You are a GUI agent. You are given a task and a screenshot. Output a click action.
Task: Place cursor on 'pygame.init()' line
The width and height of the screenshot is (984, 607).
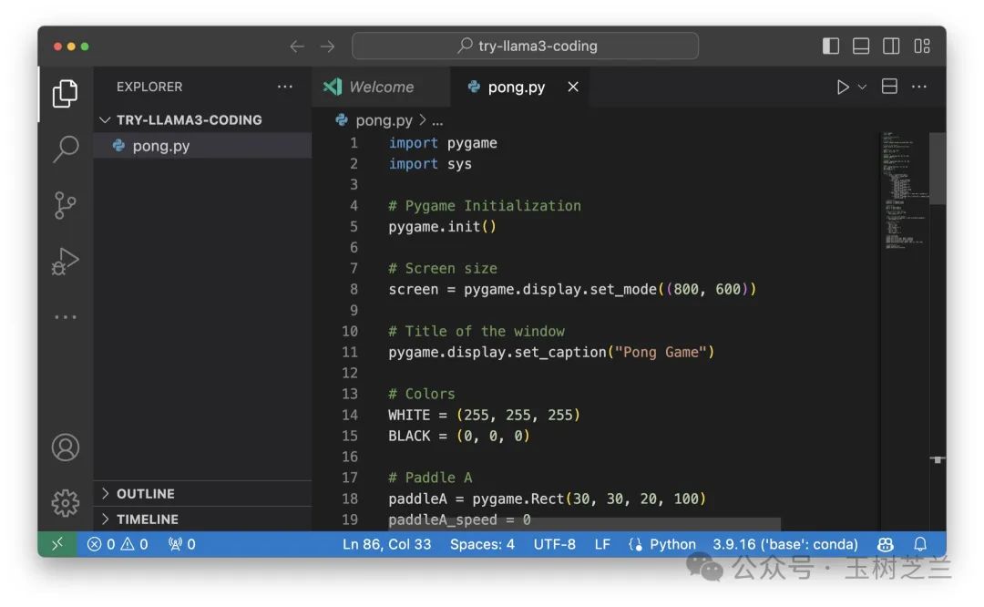pos(443,227)
